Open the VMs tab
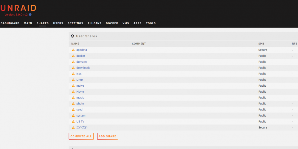Screen dimensions: 298x149 (x=126, y=23)
